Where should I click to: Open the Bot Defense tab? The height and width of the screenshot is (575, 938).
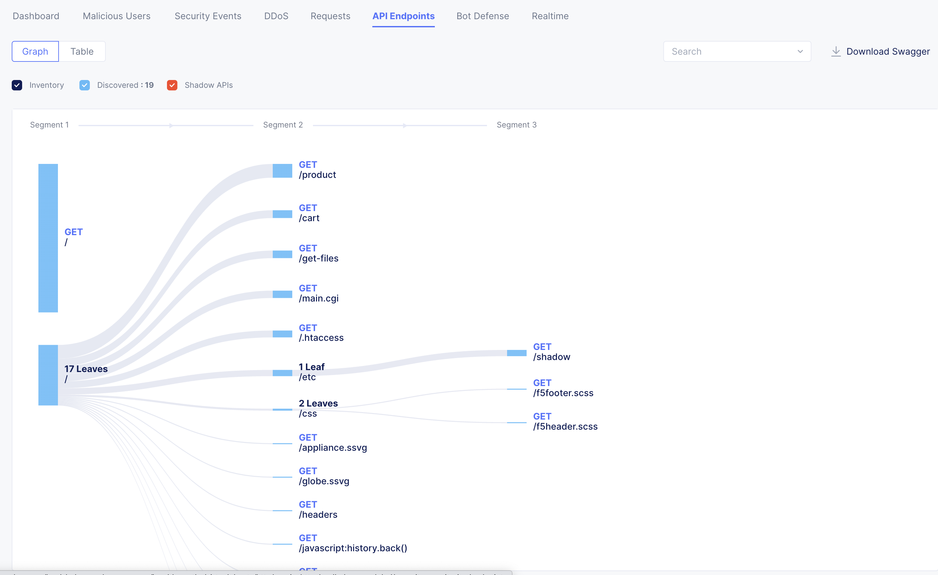[482, 16]
